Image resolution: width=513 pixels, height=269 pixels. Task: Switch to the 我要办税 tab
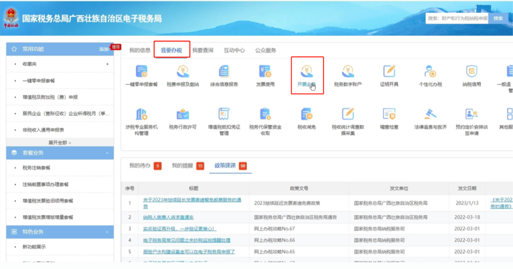(171, 50)
